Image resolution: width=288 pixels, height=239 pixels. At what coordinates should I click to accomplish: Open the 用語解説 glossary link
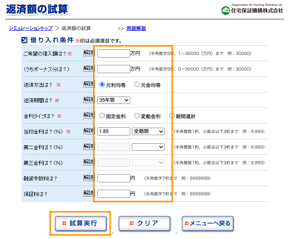(136, 28)
